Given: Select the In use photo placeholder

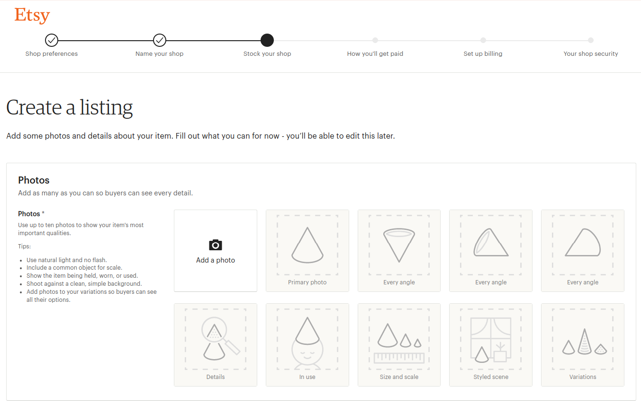Looking at the screenshot, I should pyautogui.click(x=307, y=344).
